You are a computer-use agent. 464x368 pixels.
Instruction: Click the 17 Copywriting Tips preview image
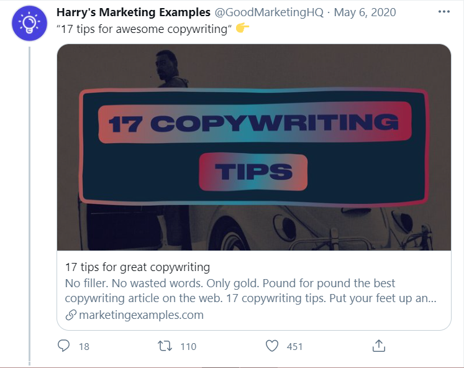pyautogui.click(x=254, y=147)
